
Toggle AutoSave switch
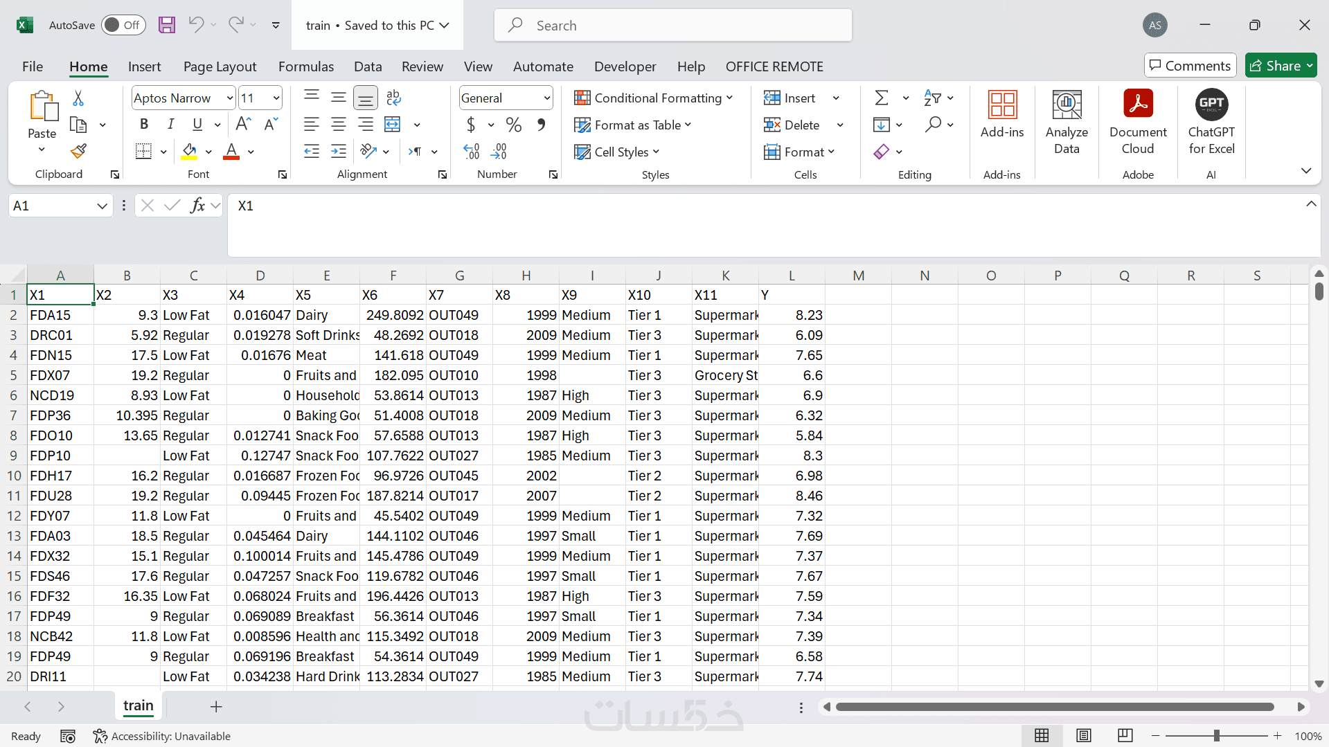point(123,25)
